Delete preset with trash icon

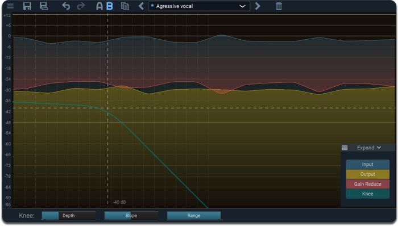click(279, 6)
